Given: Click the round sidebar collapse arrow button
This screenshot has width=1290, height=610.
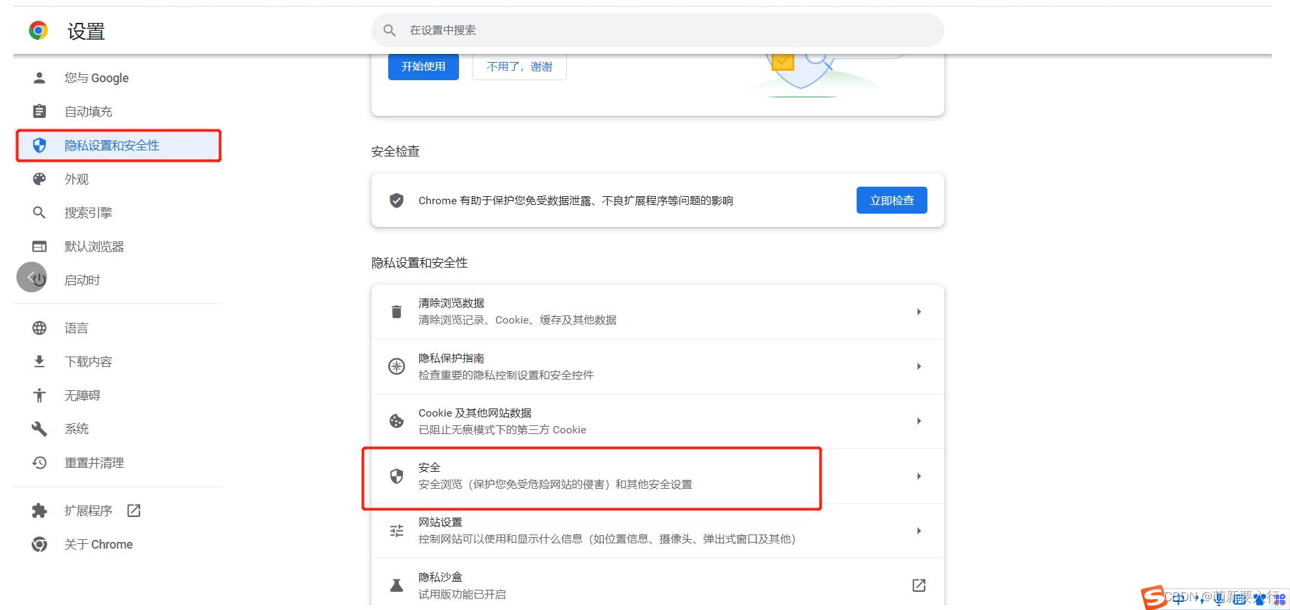Looking at the screenshot, I should tap(31, 277).
